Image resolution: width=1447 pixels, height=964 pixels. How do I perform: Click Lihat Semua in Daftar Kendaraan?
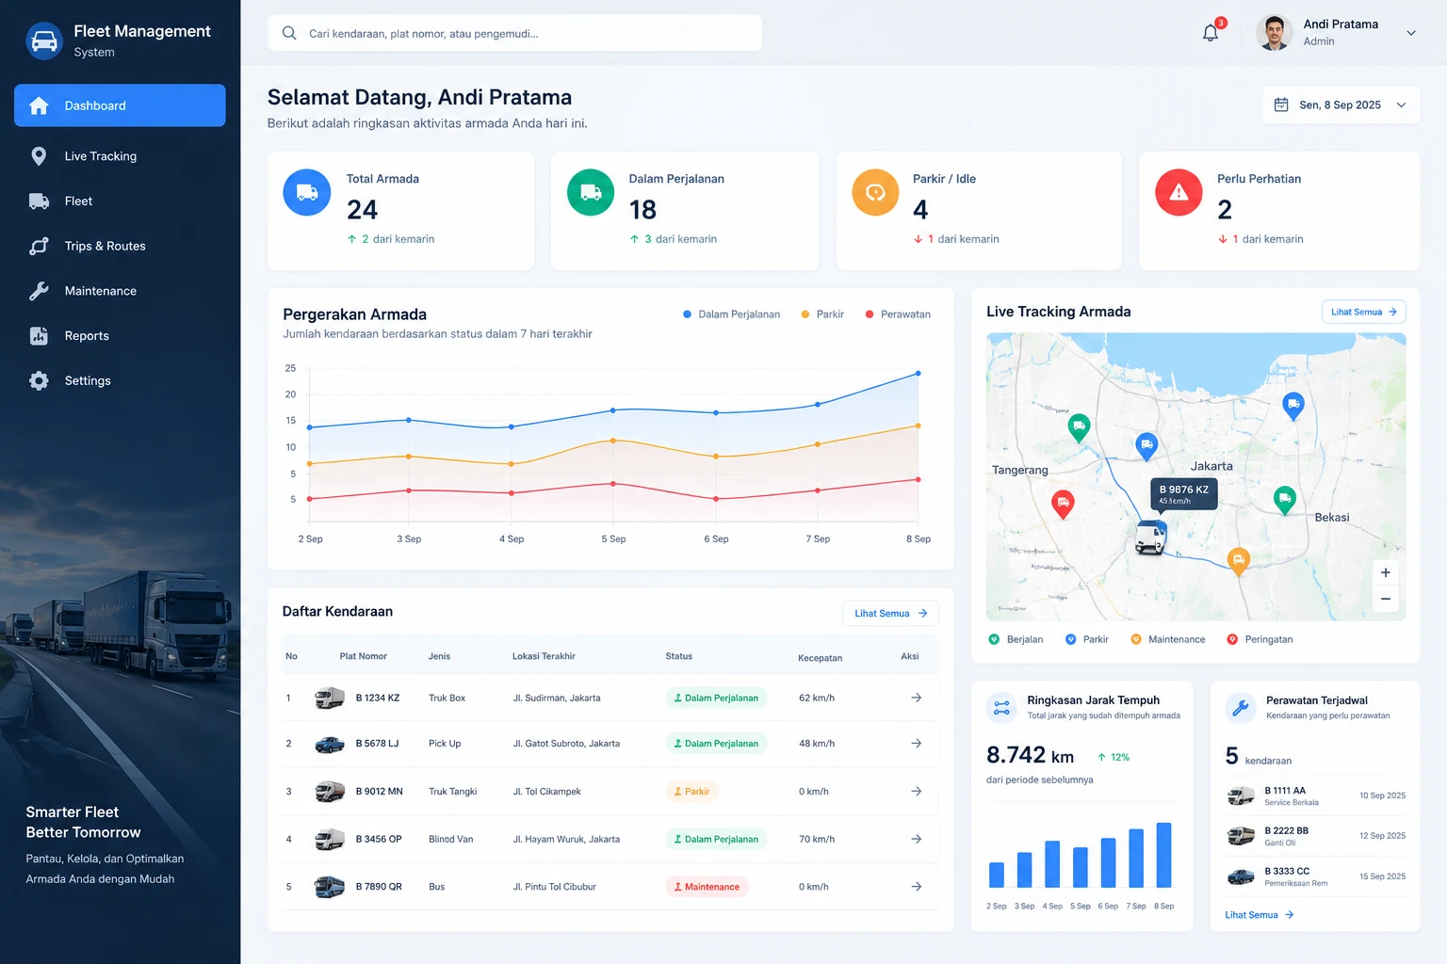tap(890, 613)
